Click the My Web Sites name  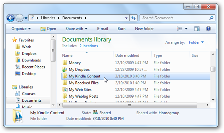tap(80, 90)
